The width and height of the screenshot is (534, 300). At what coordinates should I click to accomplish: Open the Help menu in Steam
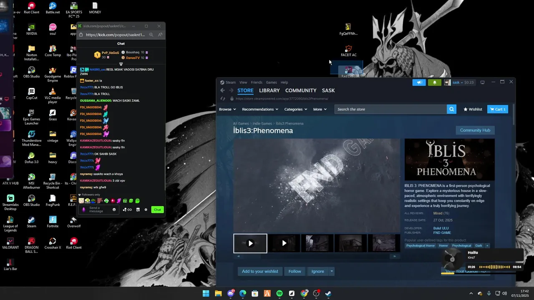tap(285, 82)
